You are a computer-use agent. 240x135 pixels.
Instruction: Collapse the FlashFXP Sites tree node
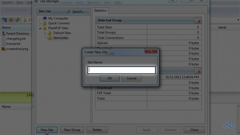[40, 28]
